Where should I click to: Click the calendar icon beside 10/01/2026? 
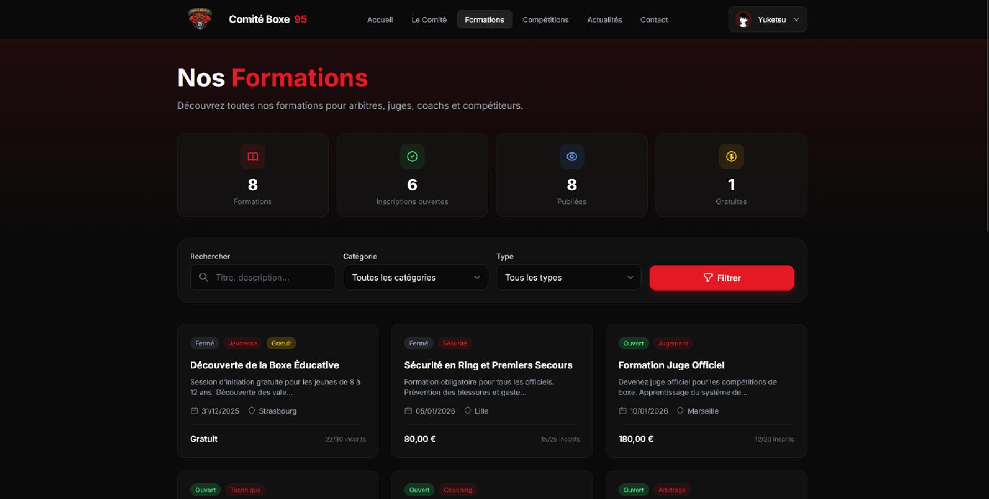click(623, 411)
